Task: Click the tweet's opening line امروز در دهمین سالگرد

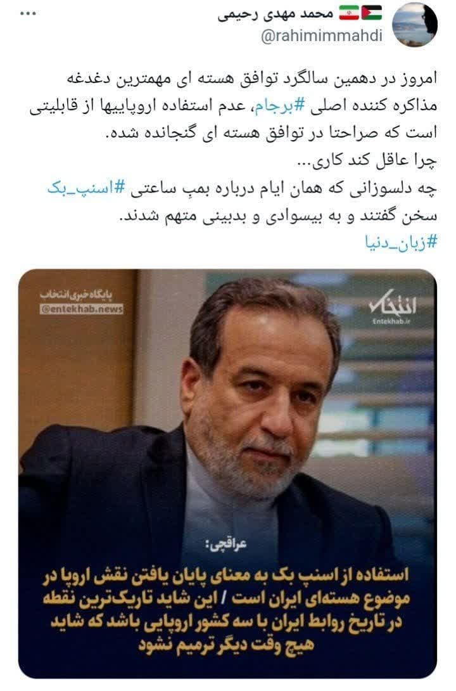Action: pyautogui.click(x=252, y=79)
